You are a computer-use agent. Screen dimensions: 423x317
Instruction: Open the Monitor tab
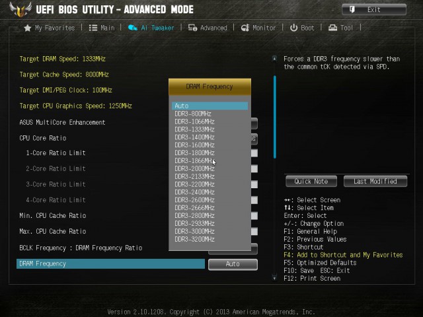click(258, 28)
